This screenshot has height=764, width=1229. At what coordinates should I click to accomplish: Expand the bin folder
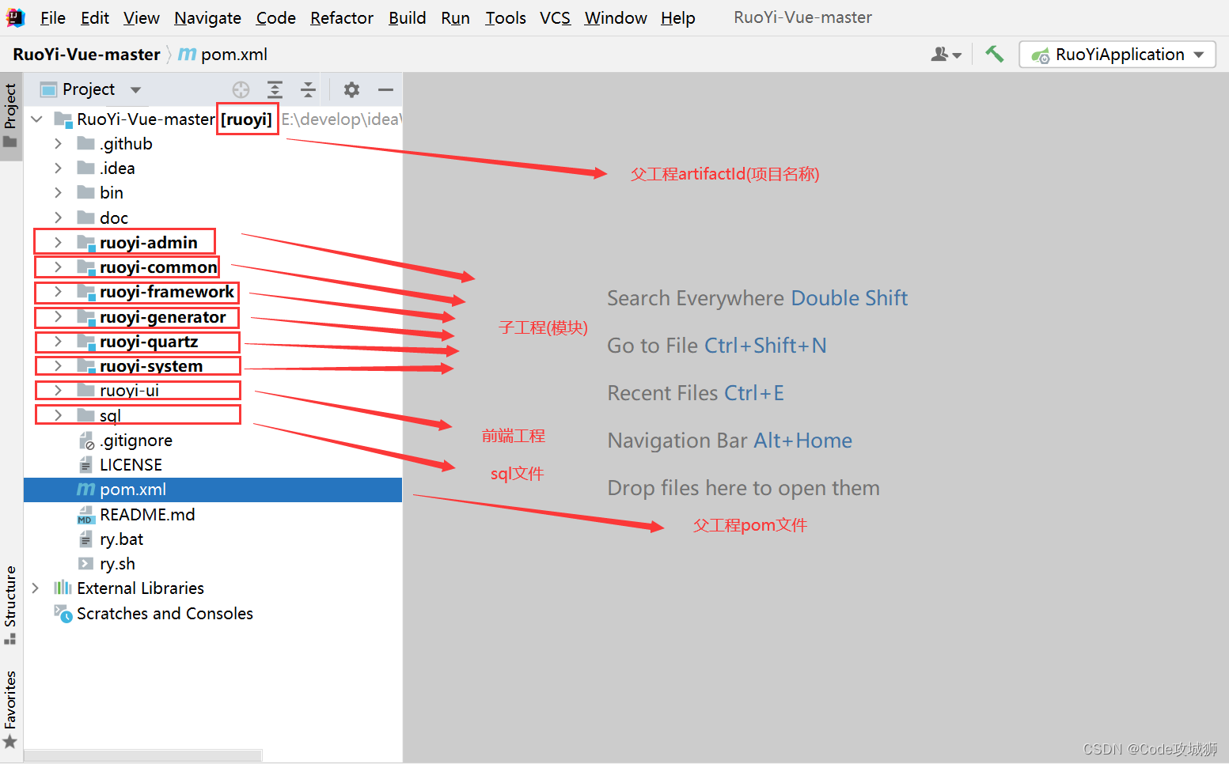coord(58,193)
